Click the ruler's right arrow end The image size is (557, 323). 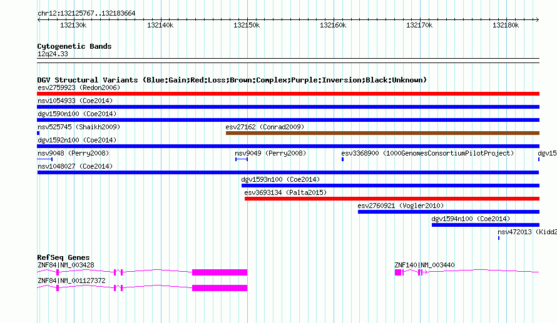click(538, 20)
